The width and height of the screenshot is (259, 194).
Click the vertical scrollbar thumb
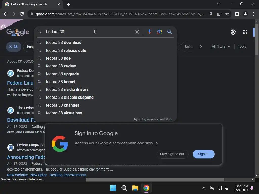(x=257, y=39)
